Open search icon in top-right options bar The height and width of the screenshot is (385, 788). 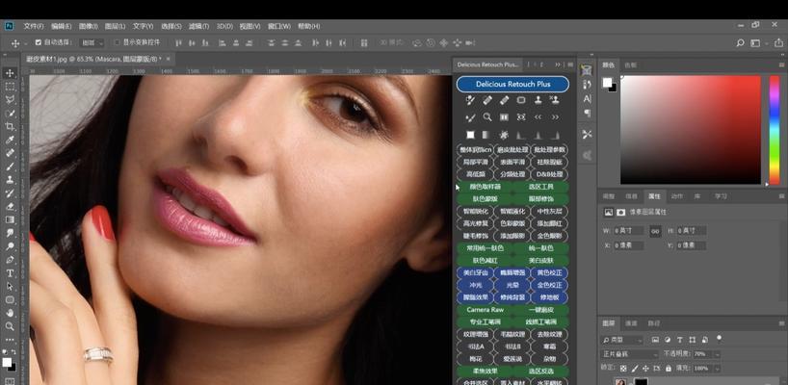point(740,43)
